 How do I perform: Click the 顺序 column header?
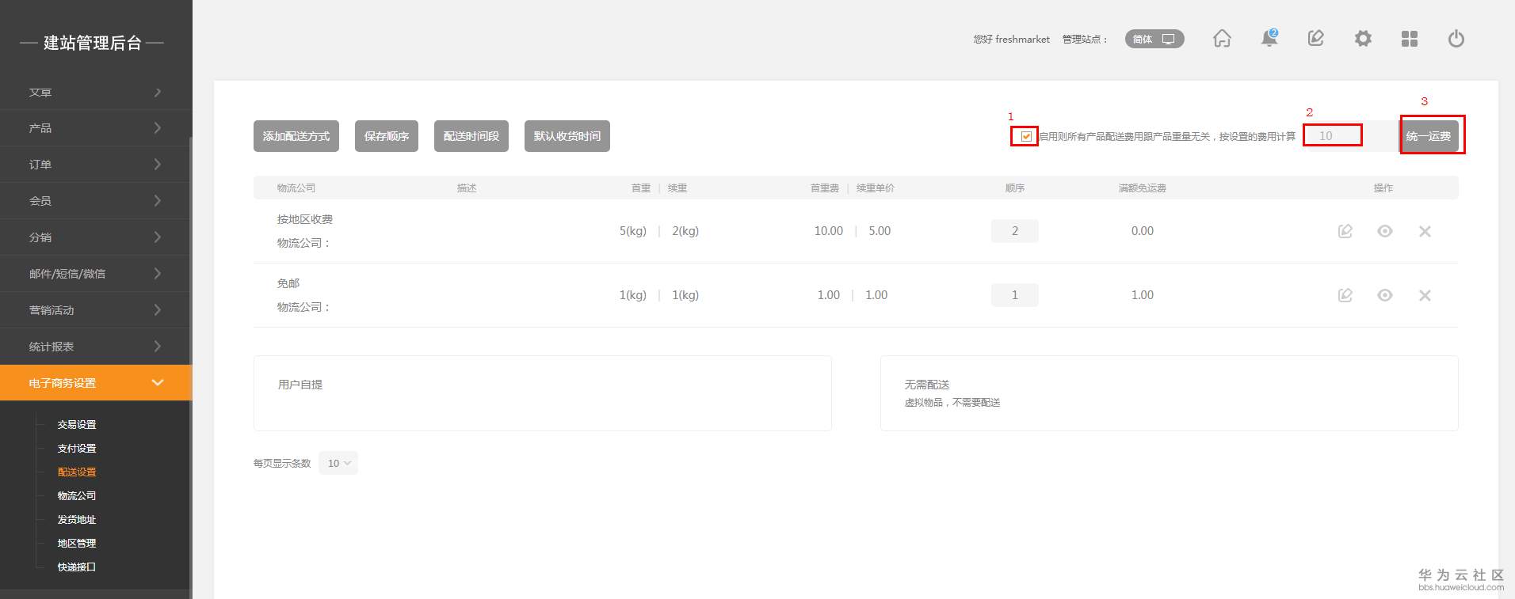pos(1015,188)
